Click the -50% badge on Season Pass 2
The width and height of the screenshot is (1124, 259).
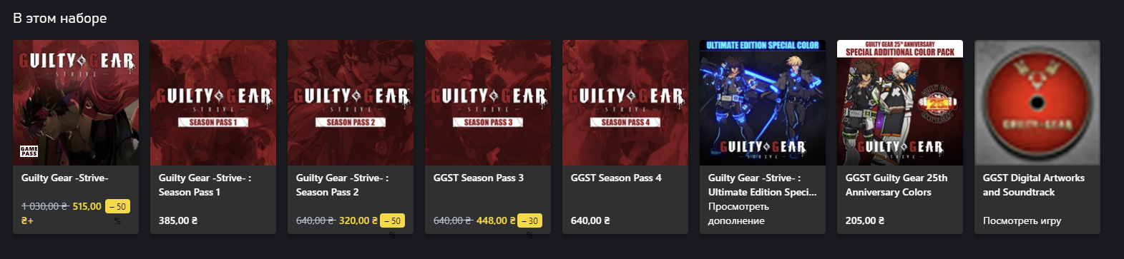coord(392,220)
